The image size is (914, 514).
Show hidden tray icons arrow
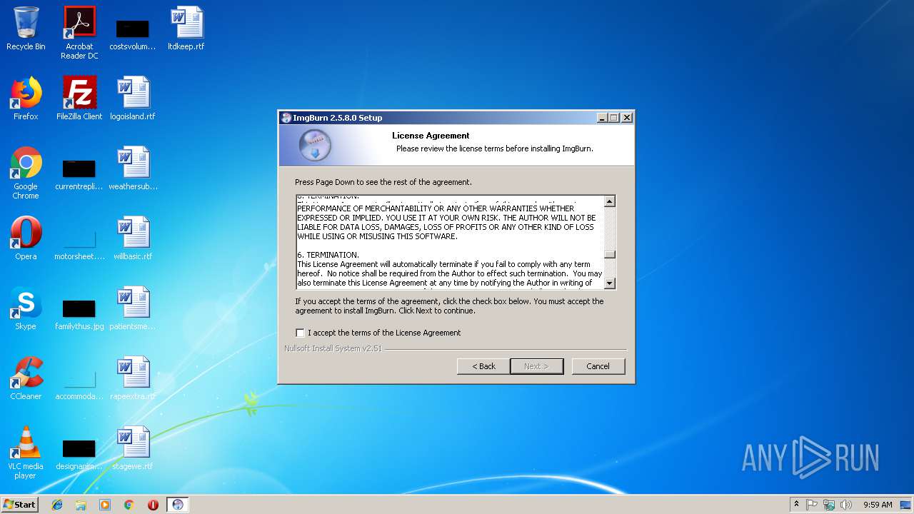797,505
